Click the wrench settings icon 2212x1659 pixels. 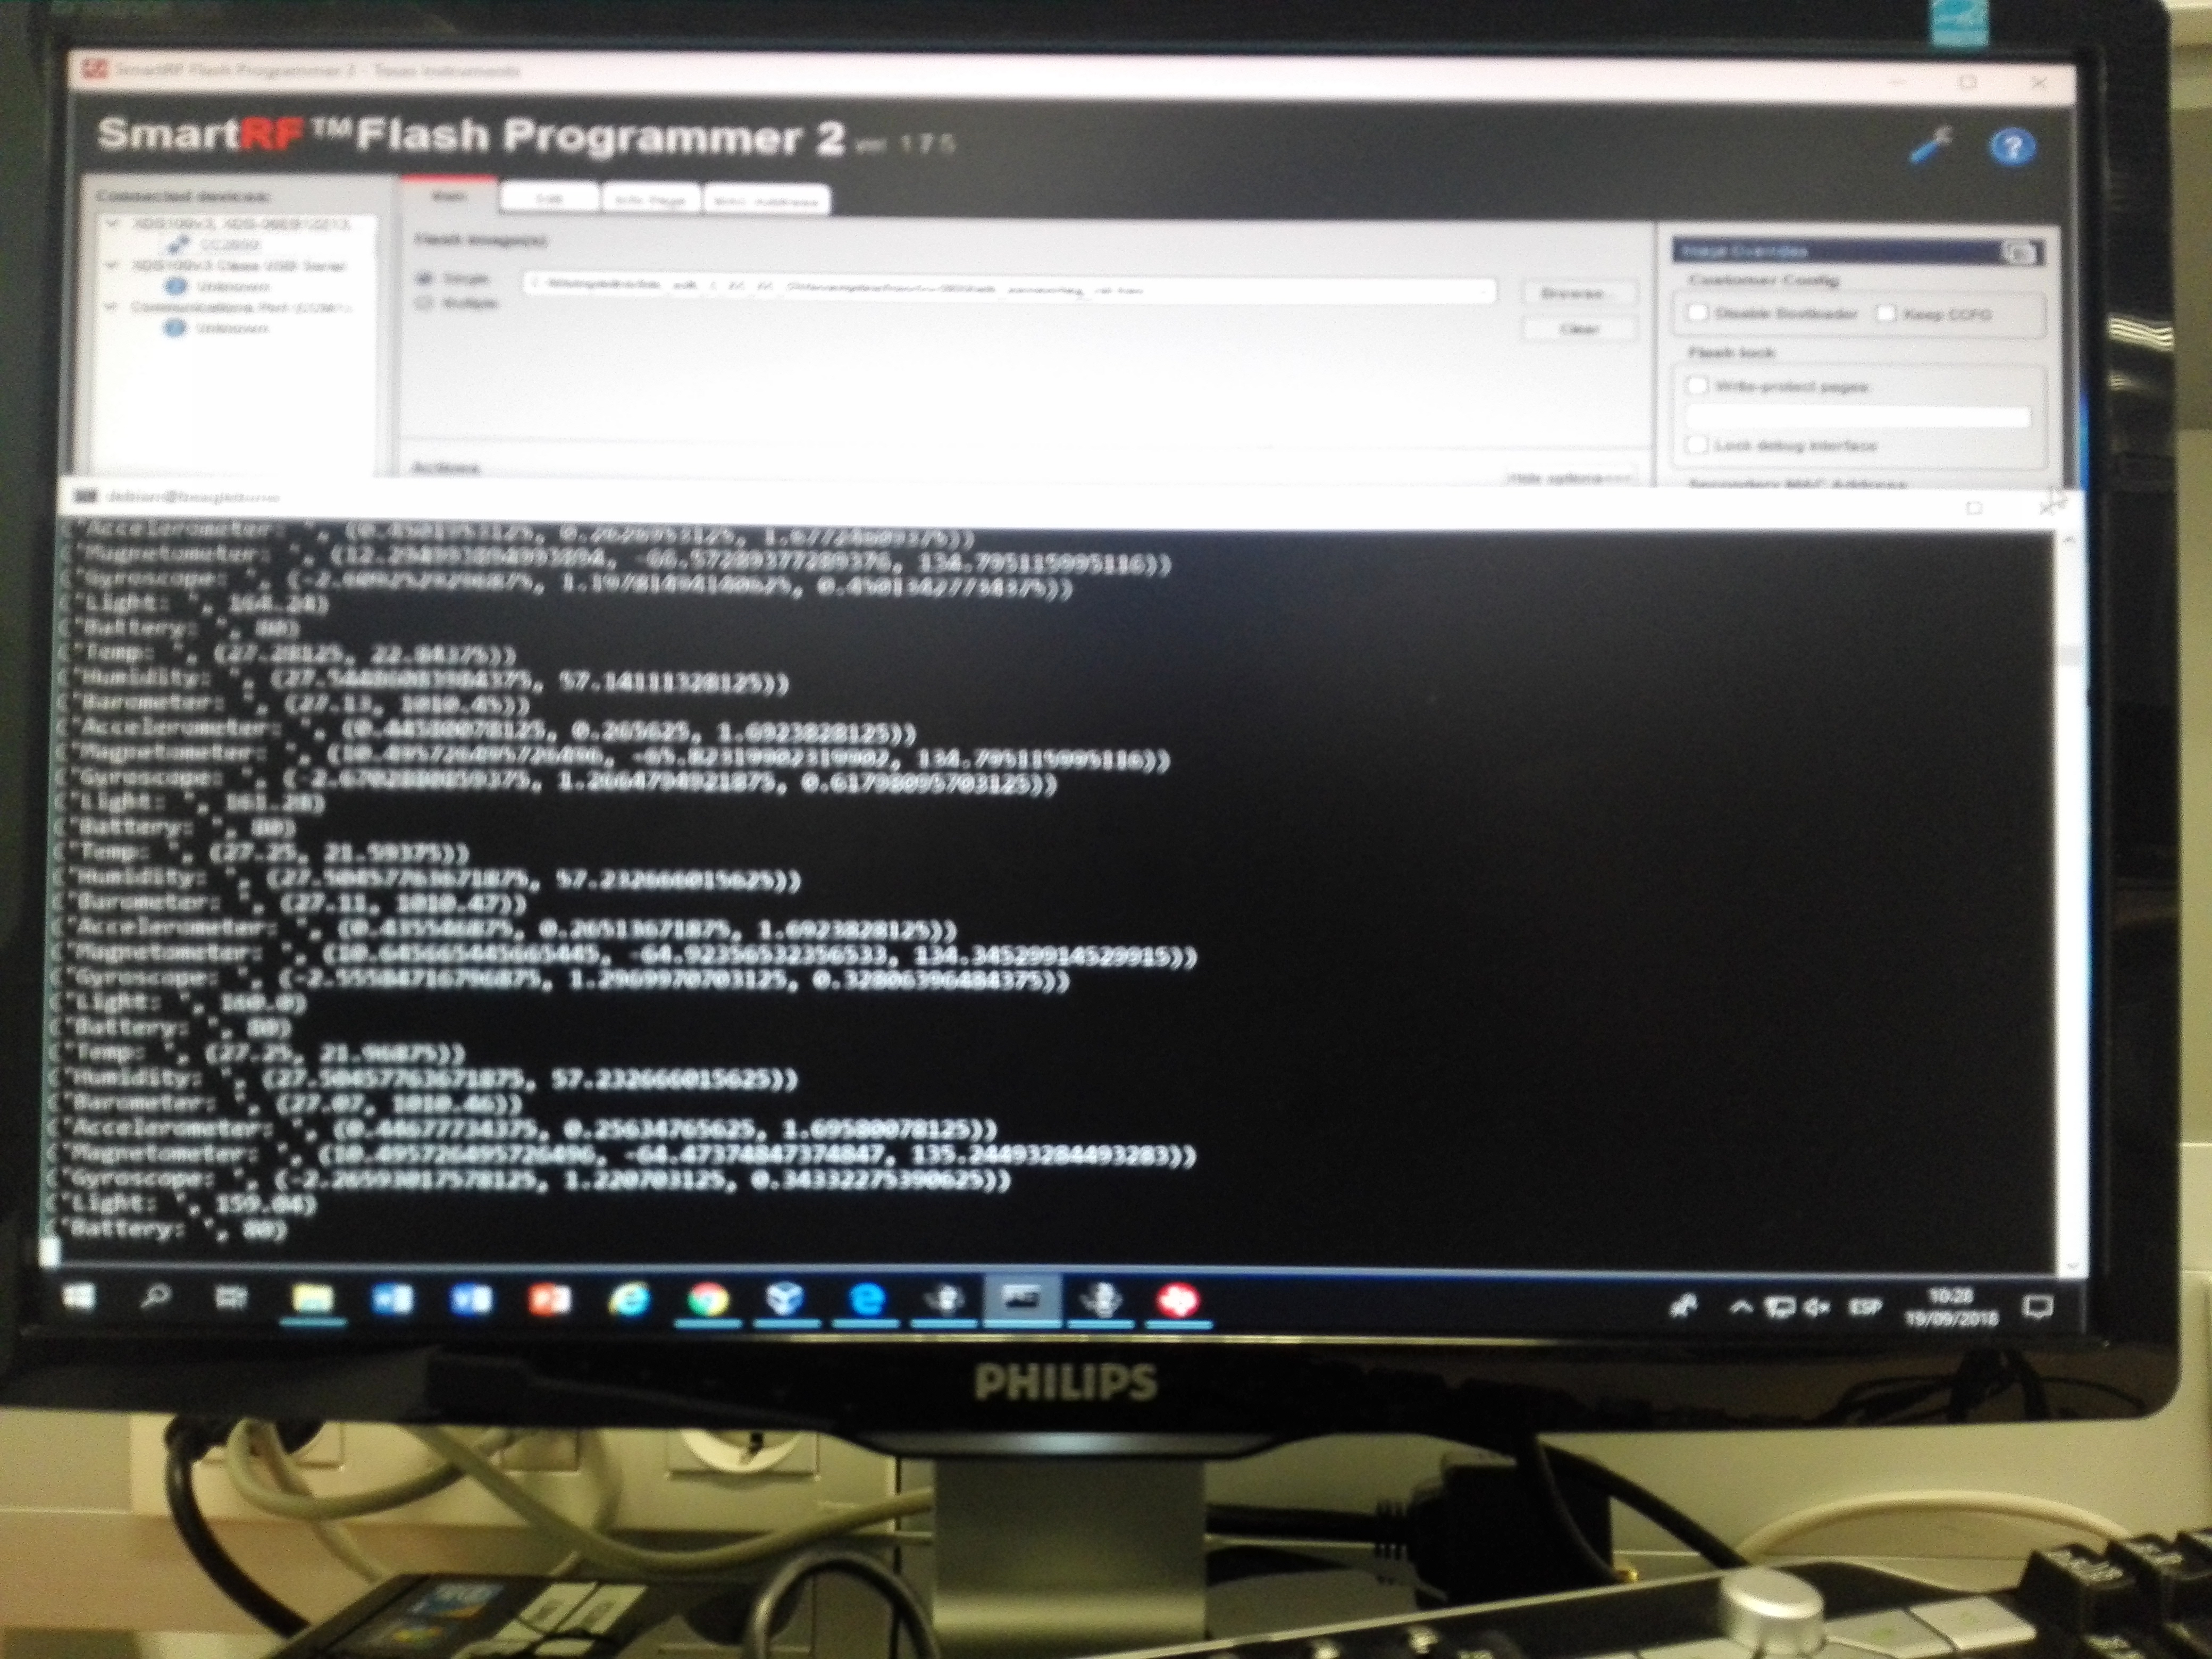coord(1929,145)
